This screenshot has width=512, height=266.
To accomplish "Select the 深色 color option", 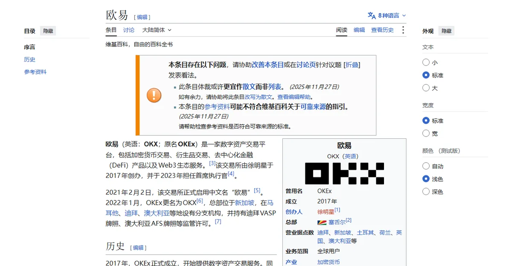I will coord(426,192).
